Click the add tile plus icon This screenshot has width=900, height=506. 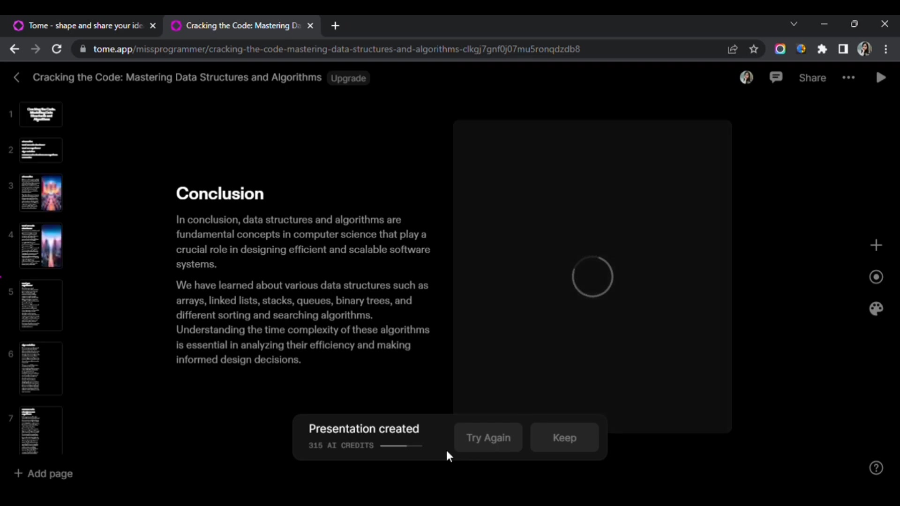(876, 245)
